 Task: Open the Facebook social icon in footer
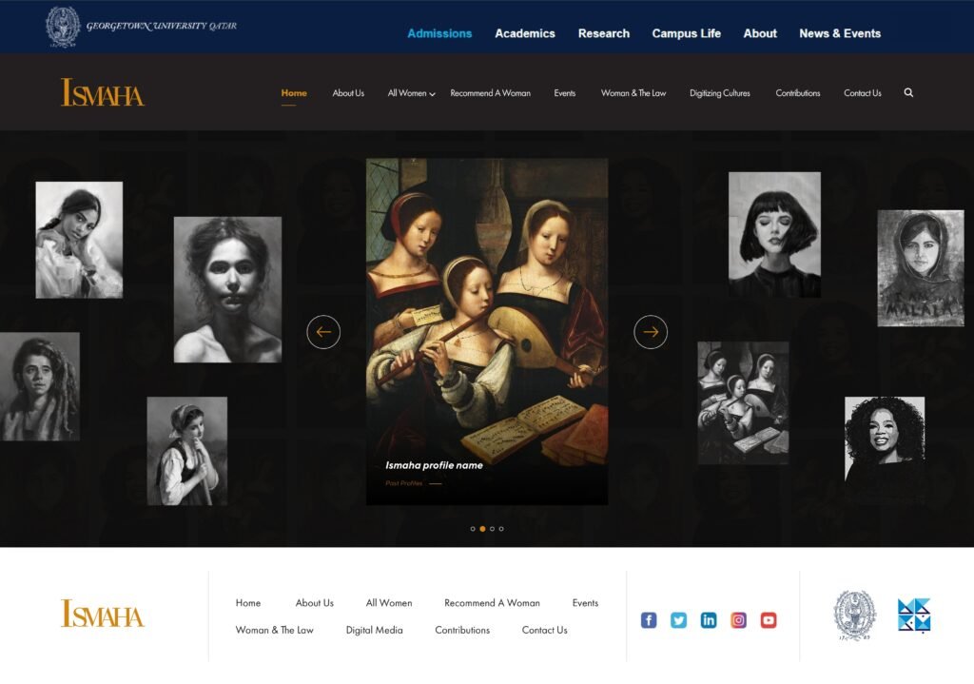tap(649, 620)
